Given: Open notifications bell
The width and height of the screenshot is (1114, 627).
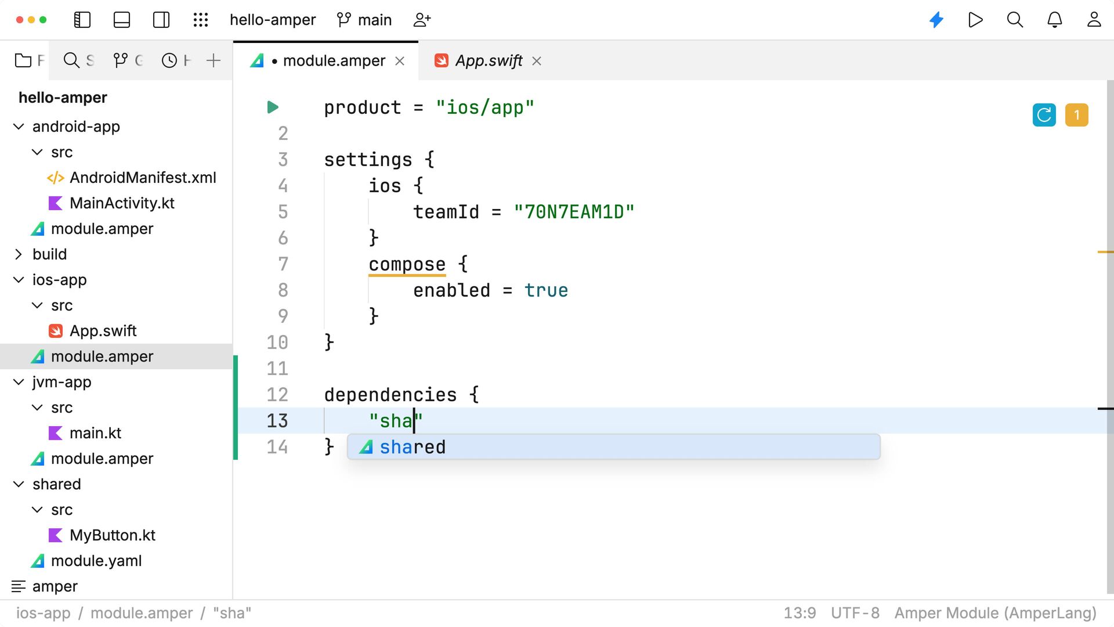Looking at the screenshot, I should pyautogui.click(x=1055, y=20).
